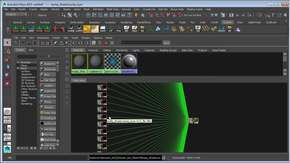The image size is (290, 163).
Task: Click the Outl shelf icon
Action: [103, 29]
